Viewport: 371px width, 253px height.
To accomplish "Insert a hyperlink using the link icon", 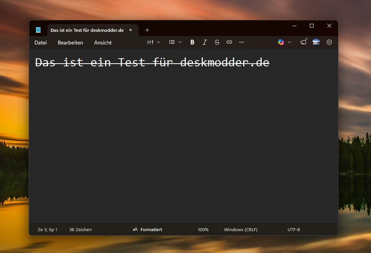I will pyautogui.click(x=229, y=42).
